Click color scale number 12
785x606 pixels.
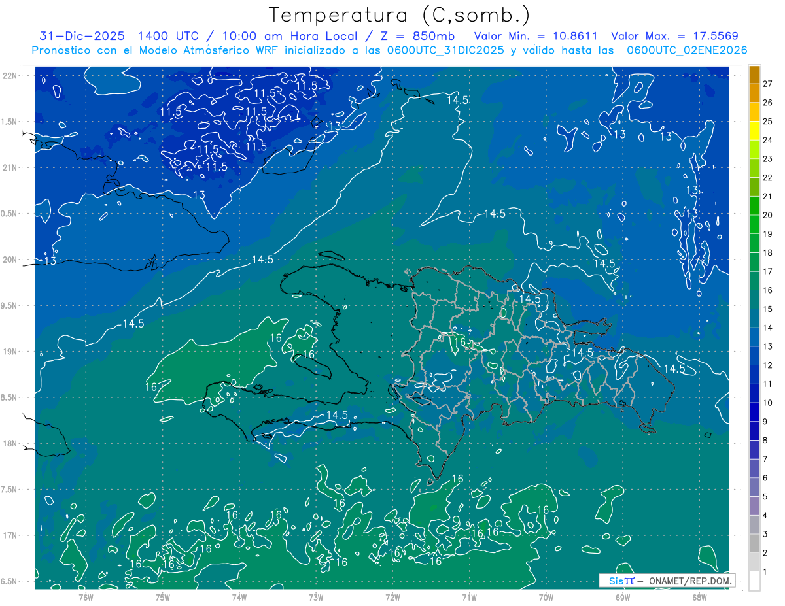coord(767,365)
